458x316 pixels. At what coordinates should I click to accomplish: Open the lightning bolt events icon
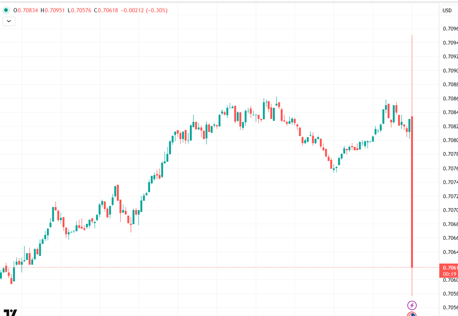click(412, 305)
